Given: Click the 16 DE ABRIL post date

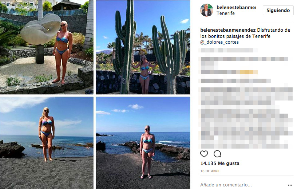Looking at the screenshot, I should pos(210,171).
